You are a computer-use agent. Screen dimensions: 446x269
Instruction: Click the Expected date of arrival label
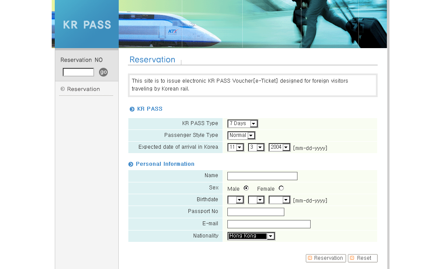178,147
